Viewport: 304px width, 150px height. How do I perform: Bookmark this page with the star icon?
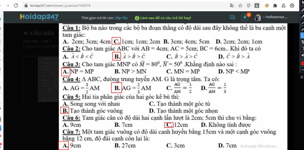240,6
